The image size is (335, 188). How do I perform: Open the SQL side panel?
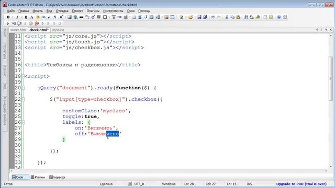5,87
